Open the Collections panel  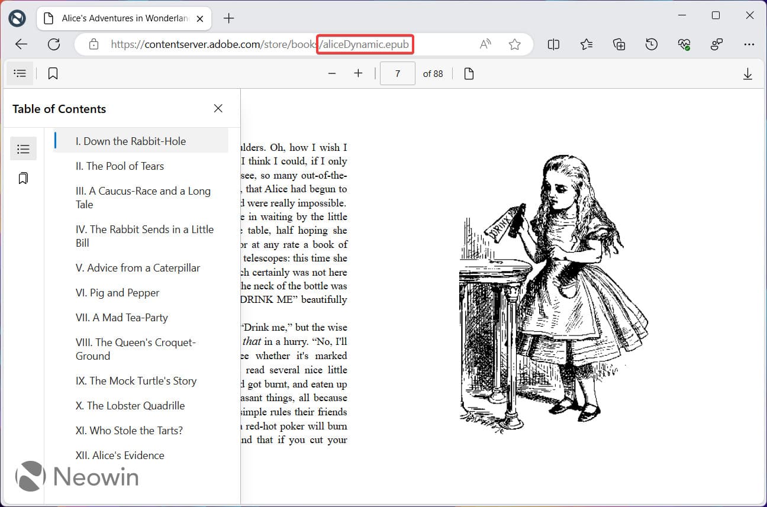click(619, 44)
